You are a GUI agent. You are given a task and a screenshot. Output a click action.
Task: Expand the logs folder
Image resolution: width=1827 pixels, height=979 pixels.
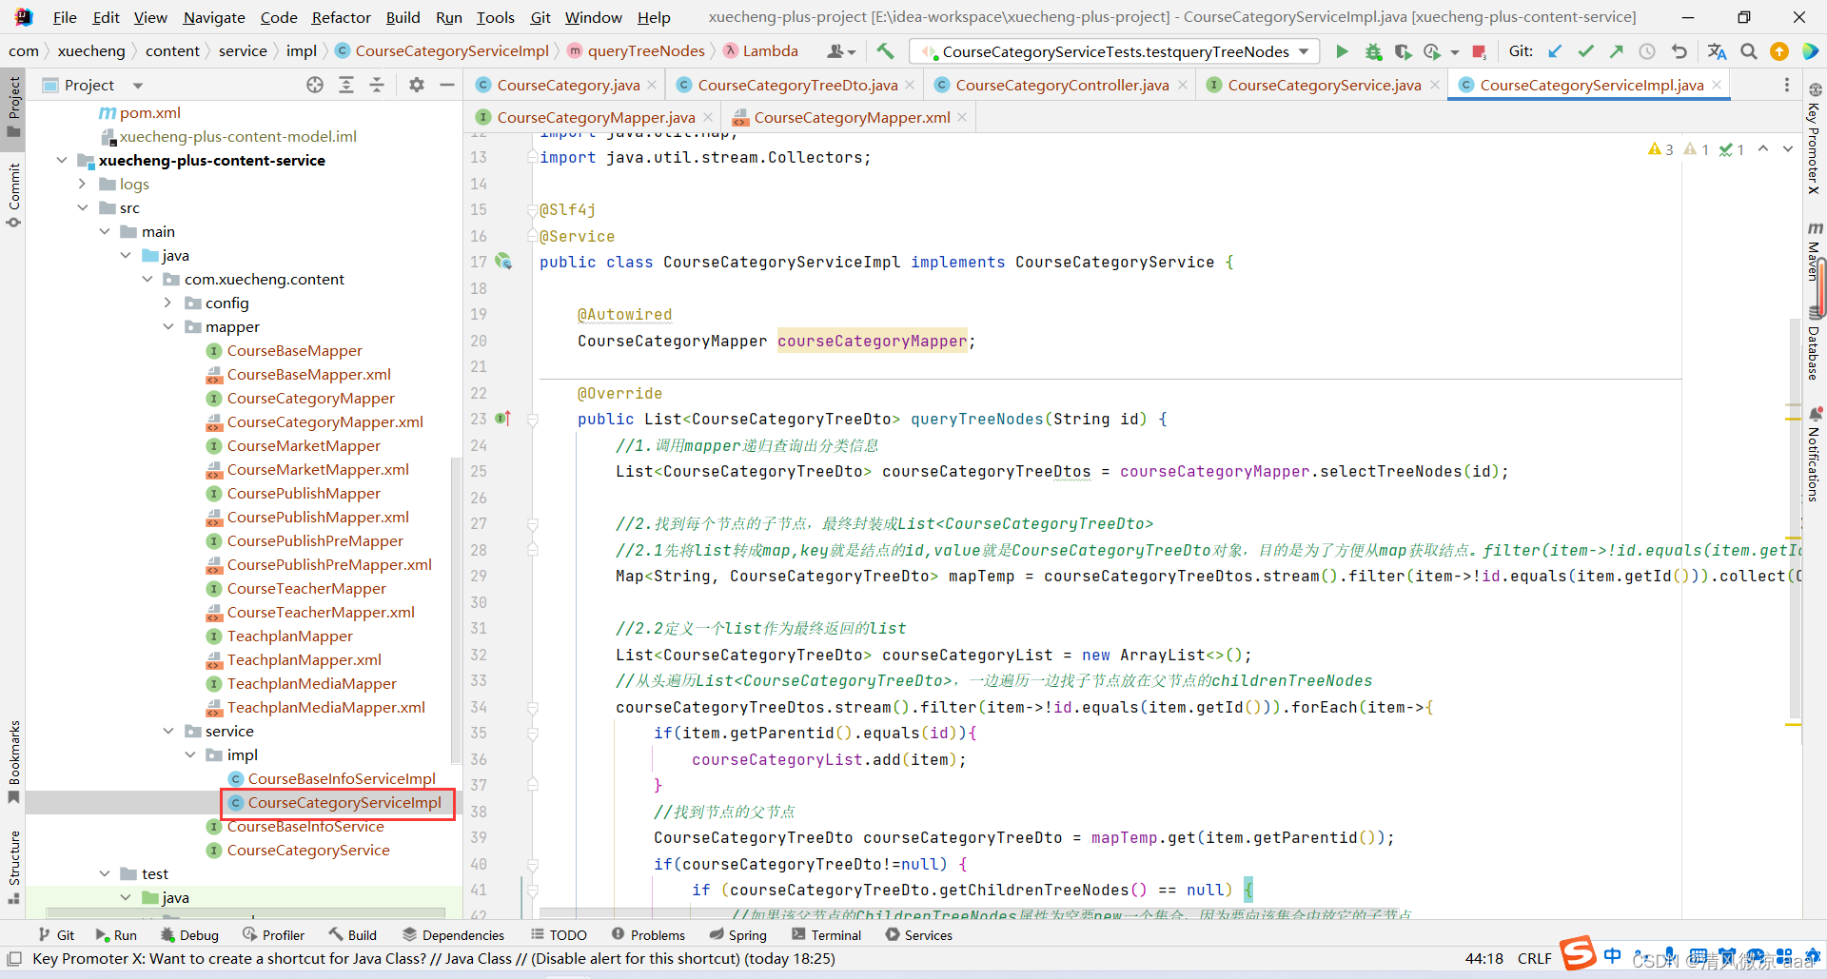tap(83, 184)
